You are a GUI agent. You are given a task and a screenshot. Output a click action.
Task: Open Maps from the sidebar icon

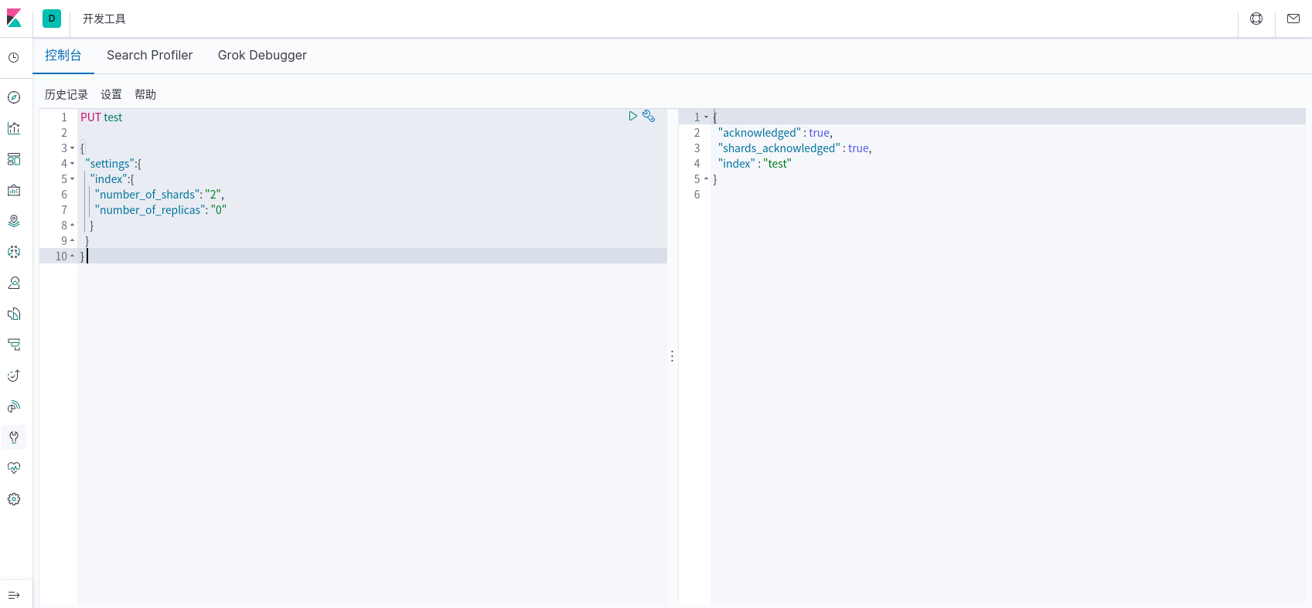14,221
